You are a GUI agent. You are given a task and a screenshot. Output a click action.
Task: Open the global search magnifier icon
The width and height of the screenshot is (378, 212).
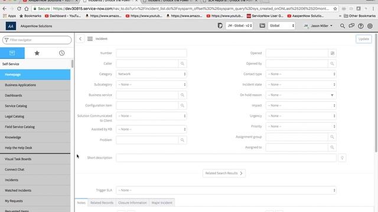343,26
